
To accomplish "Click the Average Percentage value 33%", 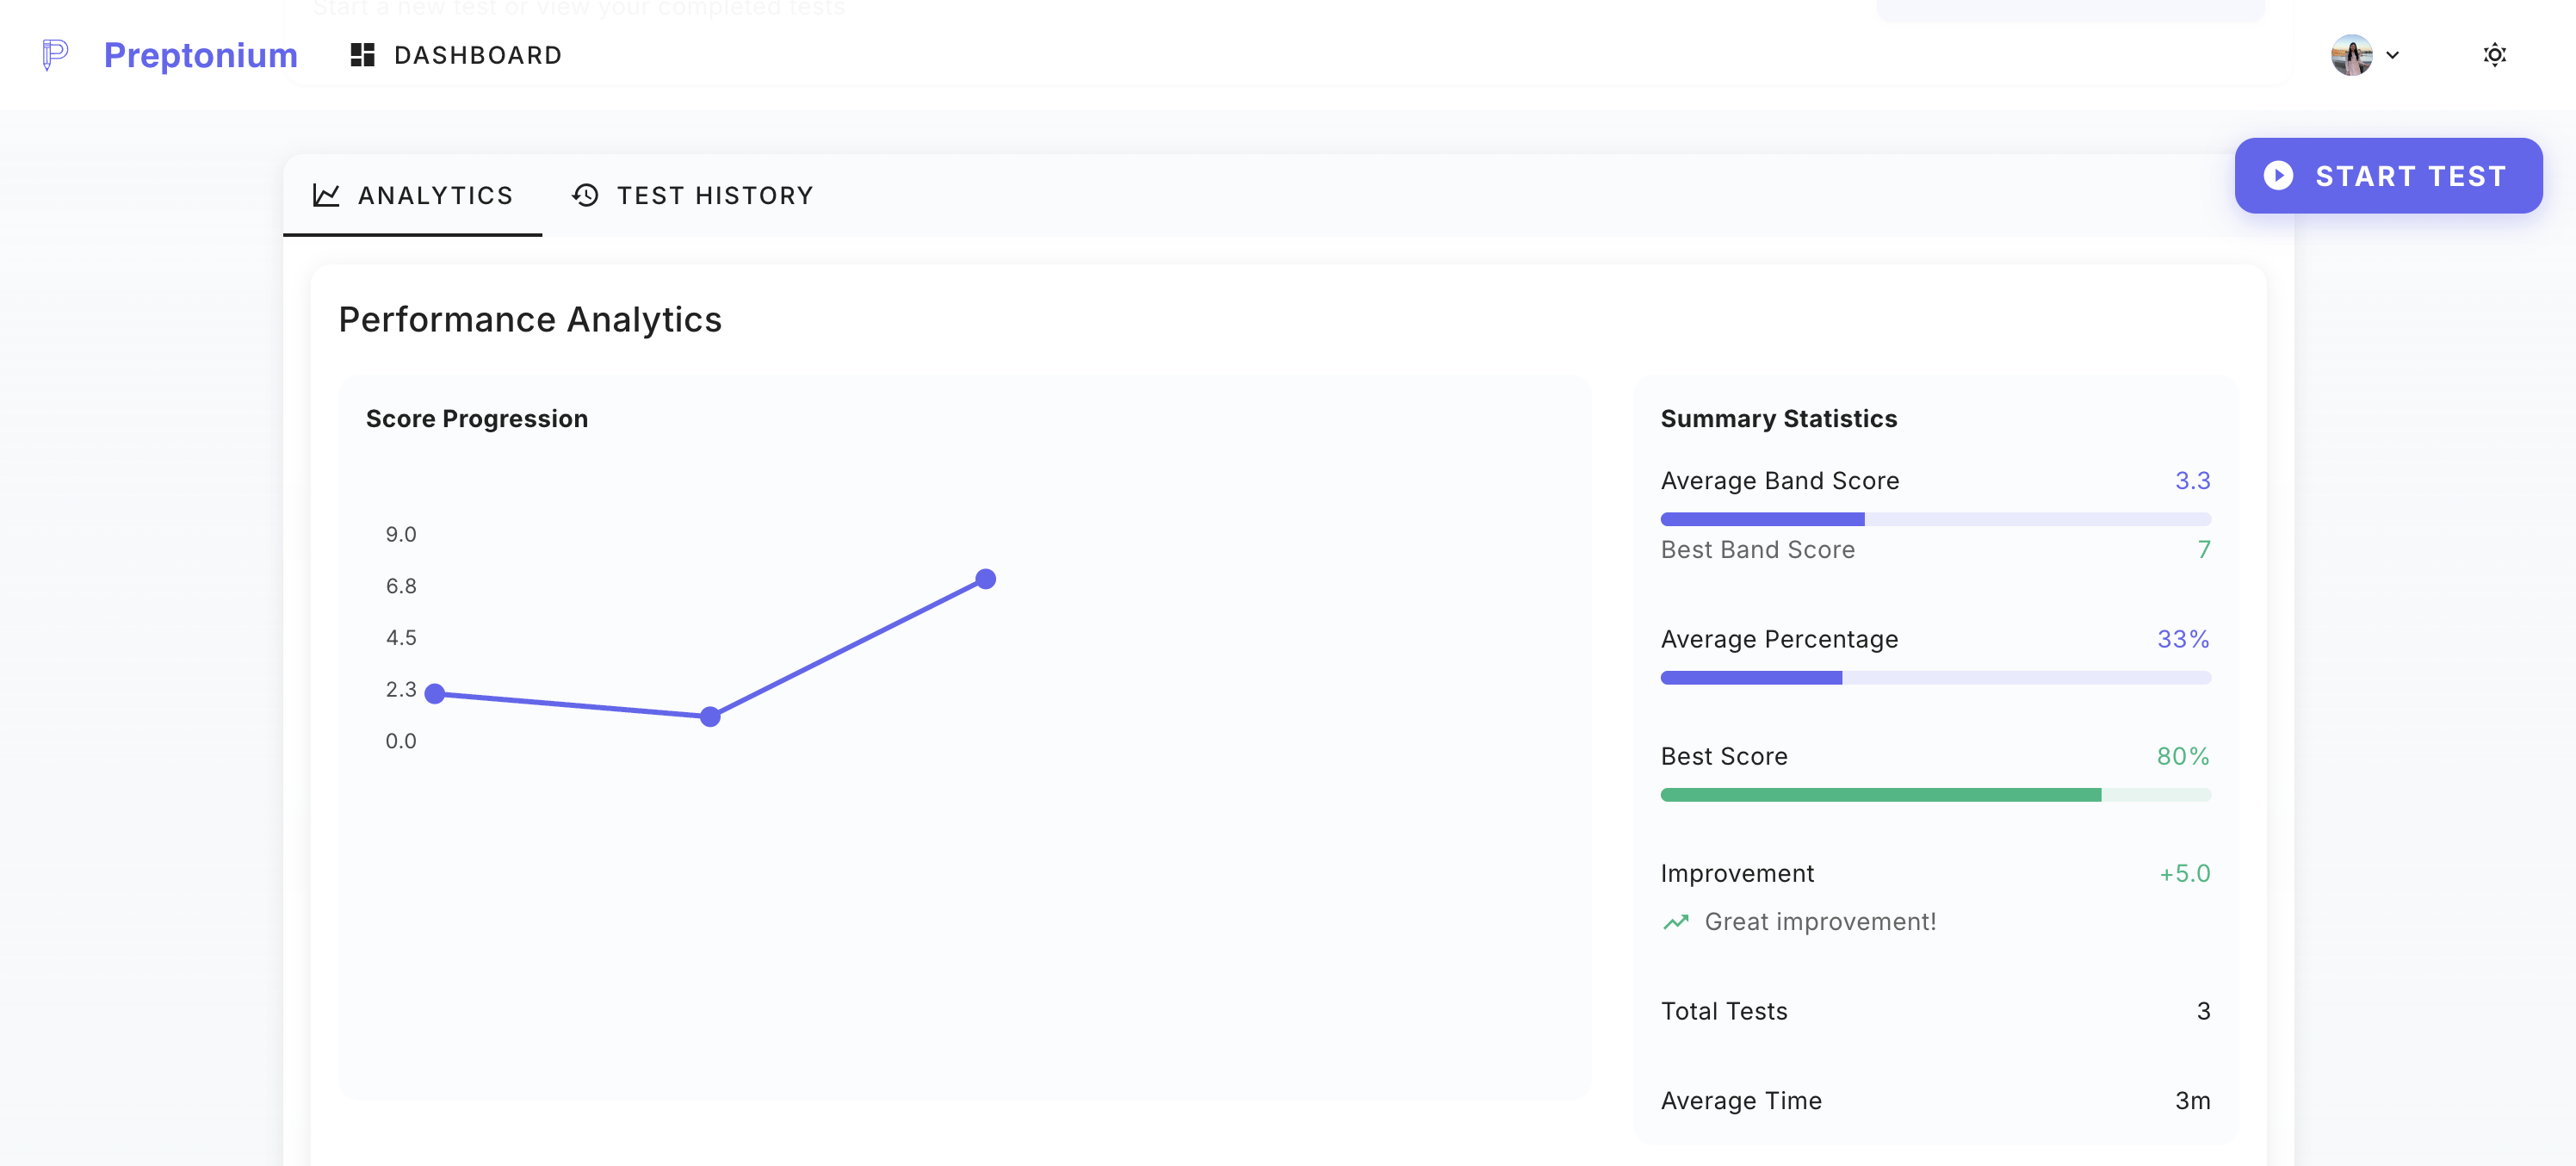I will (2183, 639).
